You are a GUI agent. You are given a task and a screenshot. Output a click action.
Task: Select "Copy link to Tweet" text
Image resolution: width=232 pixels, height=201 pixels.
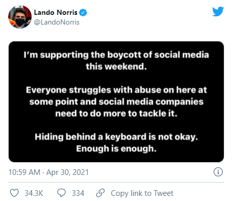142,193
